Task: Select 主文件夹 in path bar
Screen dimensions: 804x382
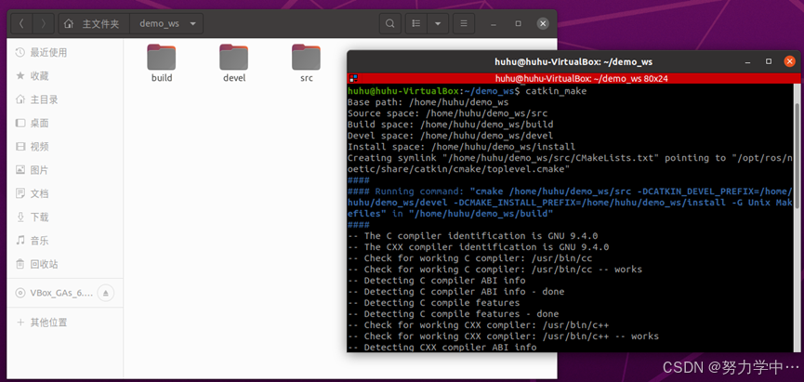Action: coord(100,23)
